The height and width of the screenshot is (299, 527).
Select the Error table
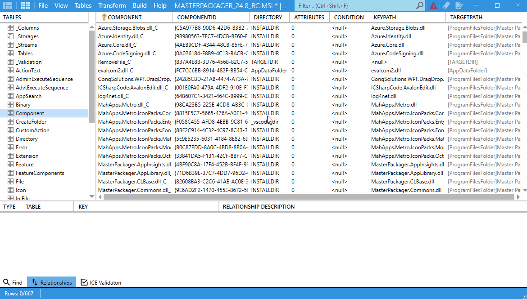(21, 147)
